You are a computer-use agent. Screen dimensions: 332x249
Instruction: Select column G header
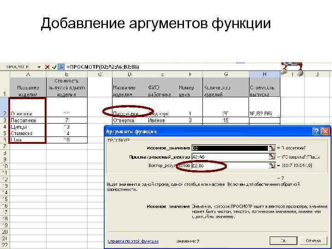coord(226,74)
